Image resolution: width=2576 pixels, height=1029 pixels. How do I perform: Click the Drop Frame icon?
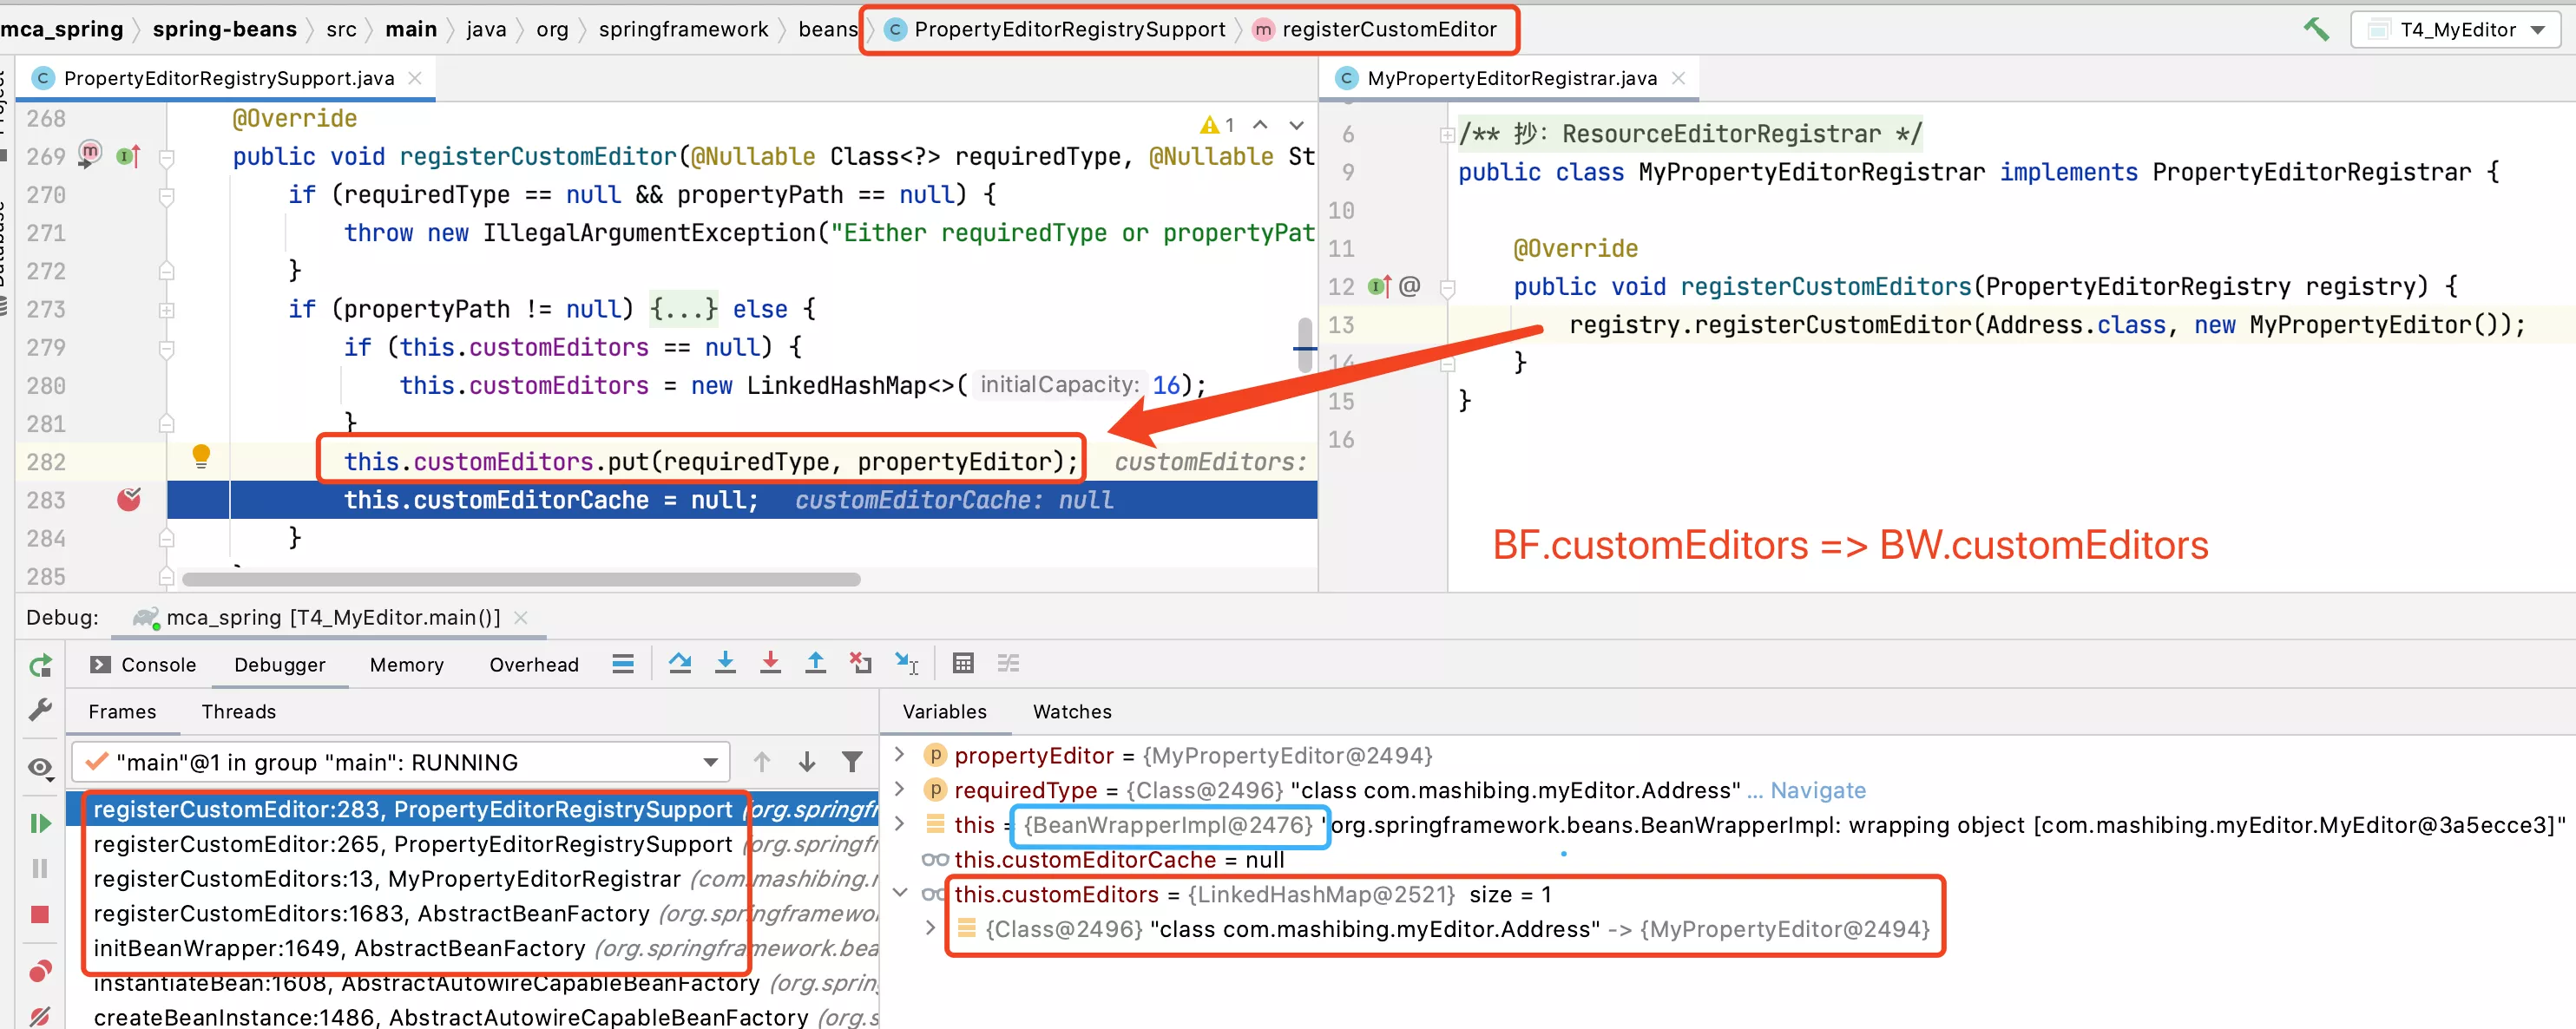coord(860,663)
